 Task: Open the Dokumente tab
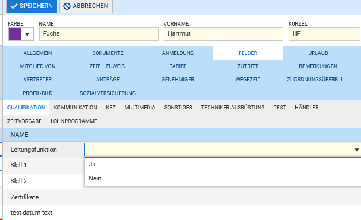(107, 53)
